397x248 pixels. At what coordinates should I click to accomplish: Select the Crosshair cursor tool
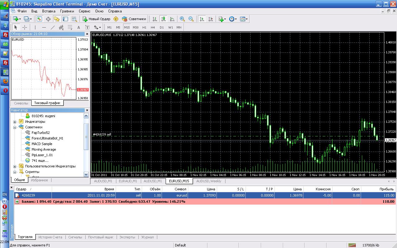click(25, 27)
